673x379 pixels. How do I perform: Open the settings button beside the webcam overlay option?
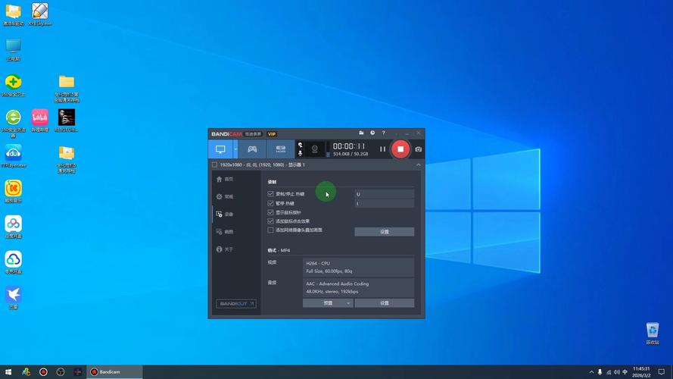(x=384, y=232)
